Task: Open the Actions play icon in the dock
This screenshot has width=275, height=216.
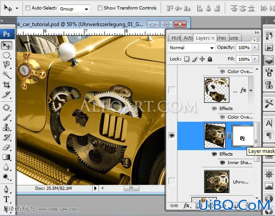Action: 269,48
